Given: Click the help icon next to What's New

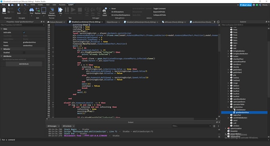Looking at the screenshot, I should (254, 5).
